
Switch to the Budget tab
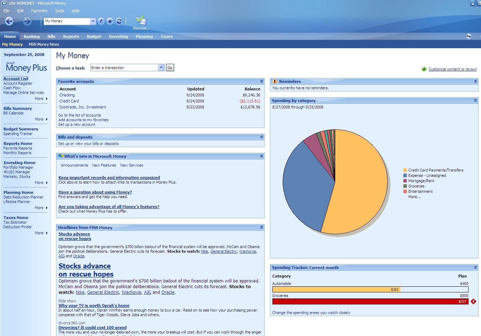click(94, 37)
